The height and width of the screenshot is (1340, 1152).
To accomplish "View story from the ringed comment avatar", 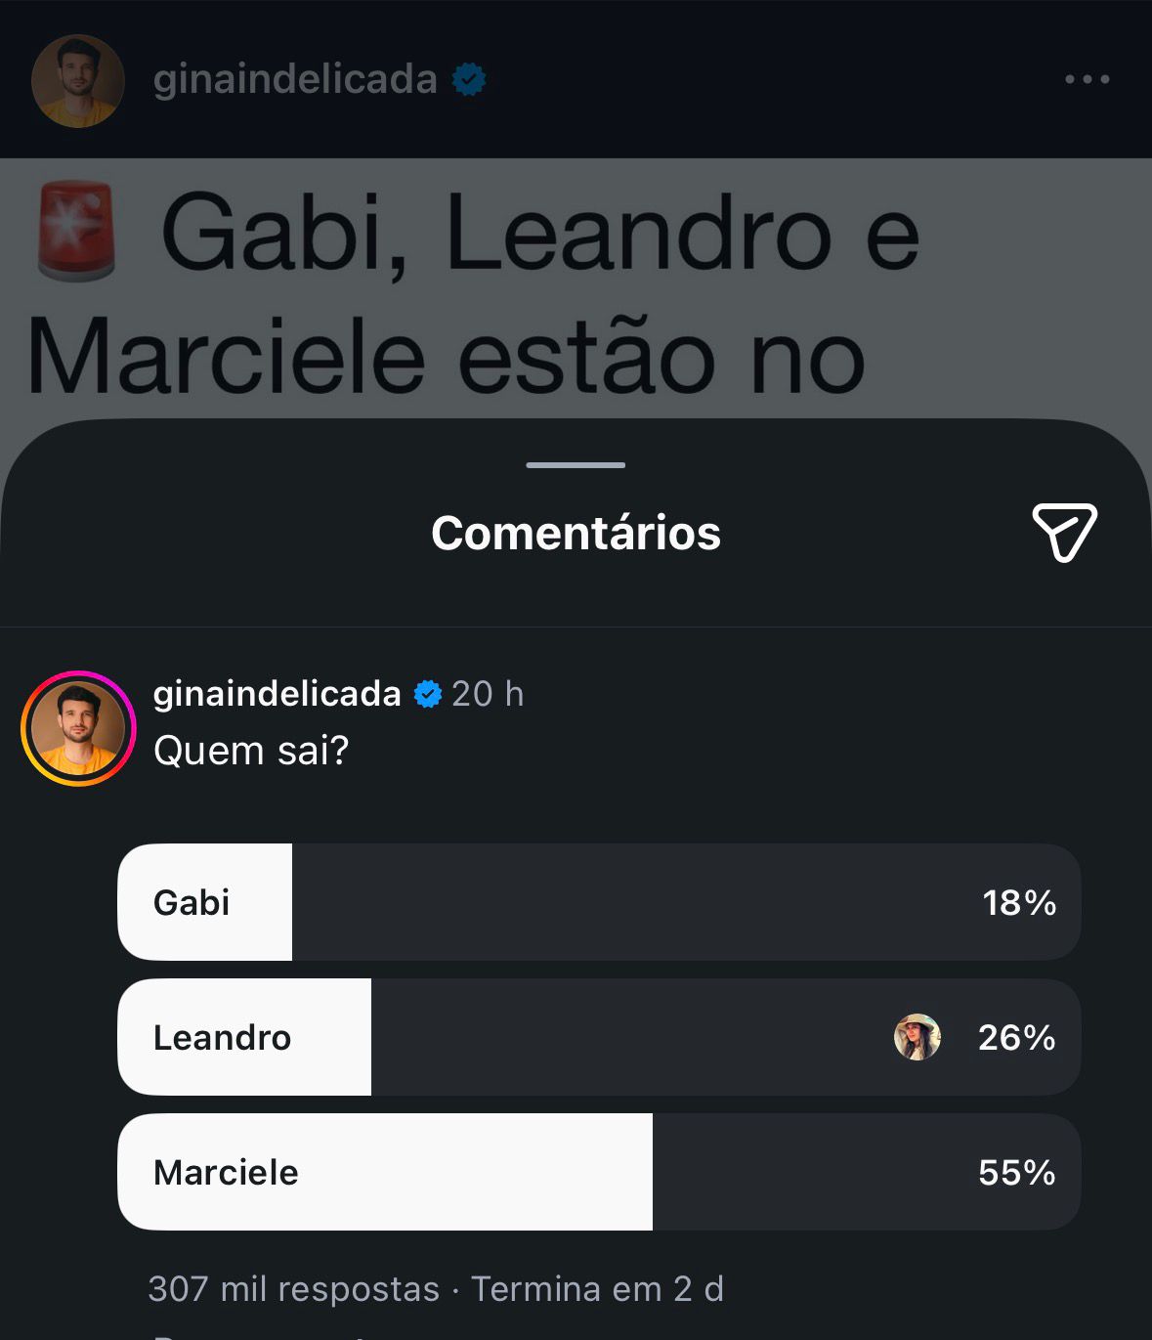I will 78,728.
